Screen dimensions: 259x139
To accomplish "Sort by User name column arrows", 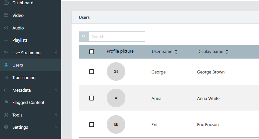I will click(176, 52).
